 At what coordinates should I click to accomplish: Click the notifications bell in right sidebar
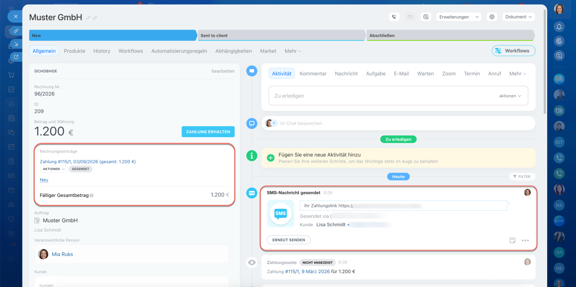pos(559,26)
